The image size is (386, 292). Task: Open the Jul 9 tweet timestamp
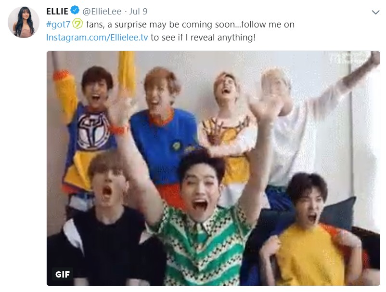(x=138, y=12)
